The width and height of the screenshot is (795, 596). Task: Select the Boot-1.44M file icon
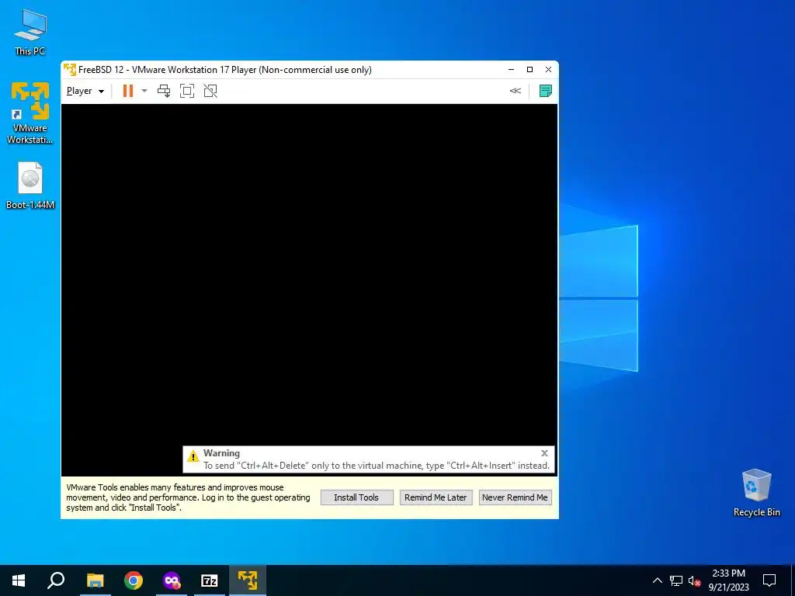(30, 185)
